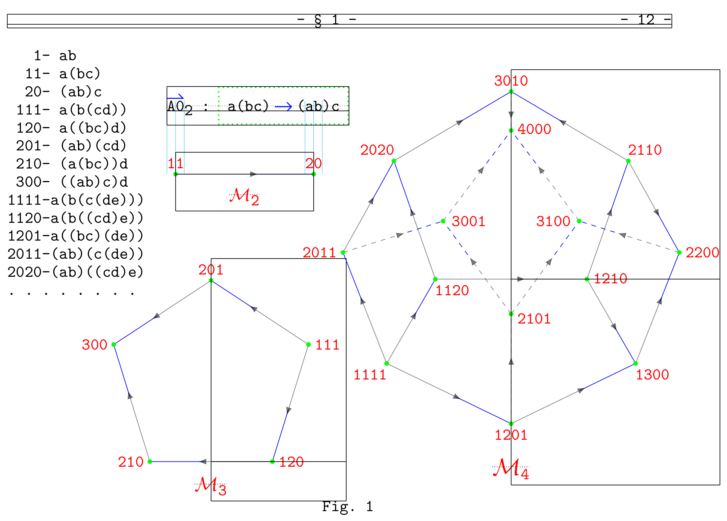Click the vertex label 2101
Viewport: 727px width, 521px height.
534,319
